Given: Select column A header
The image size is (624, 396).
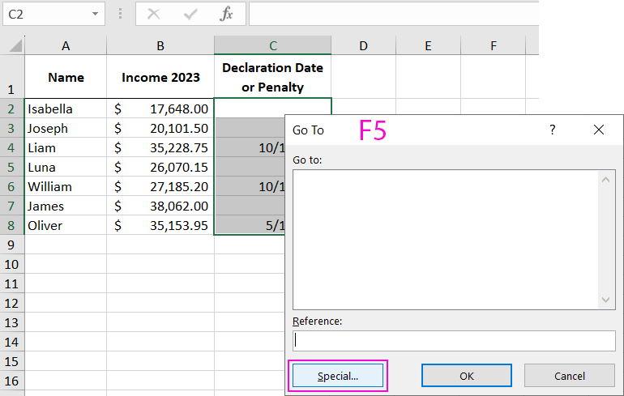Looking at the screenshot, I should [x=66, y=46].
